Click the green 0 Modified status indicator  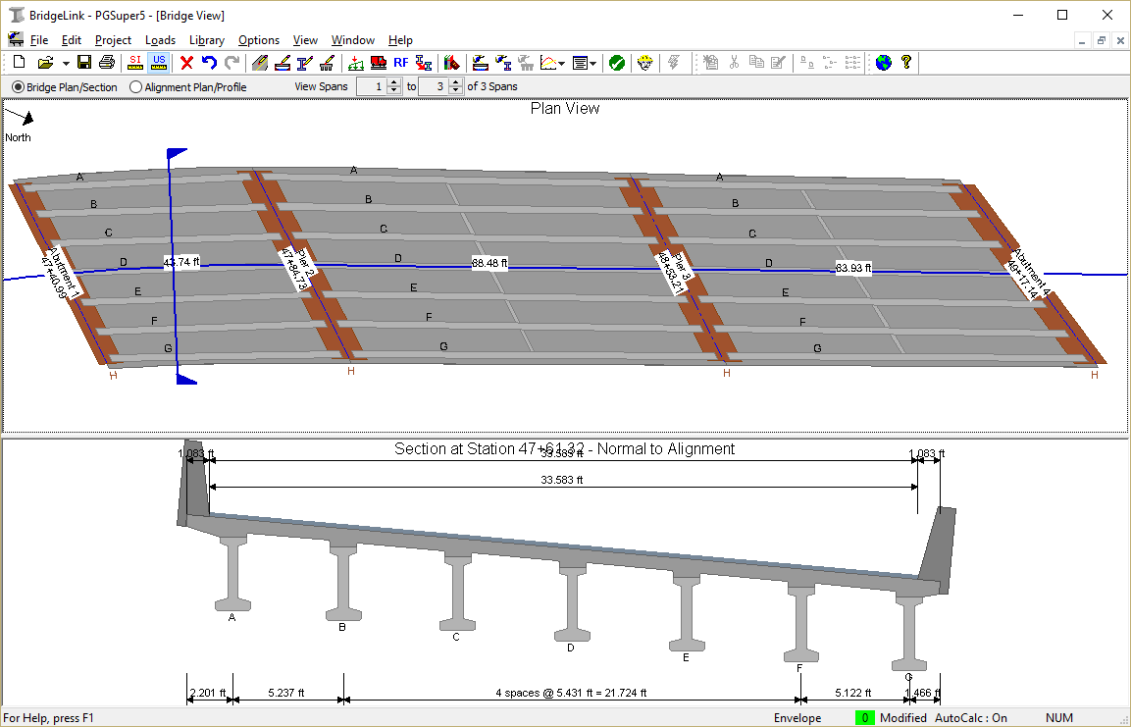[864, 717]
